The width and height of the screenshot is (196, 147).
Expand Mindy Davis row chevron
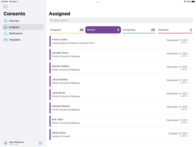click(x=190, y=135)
